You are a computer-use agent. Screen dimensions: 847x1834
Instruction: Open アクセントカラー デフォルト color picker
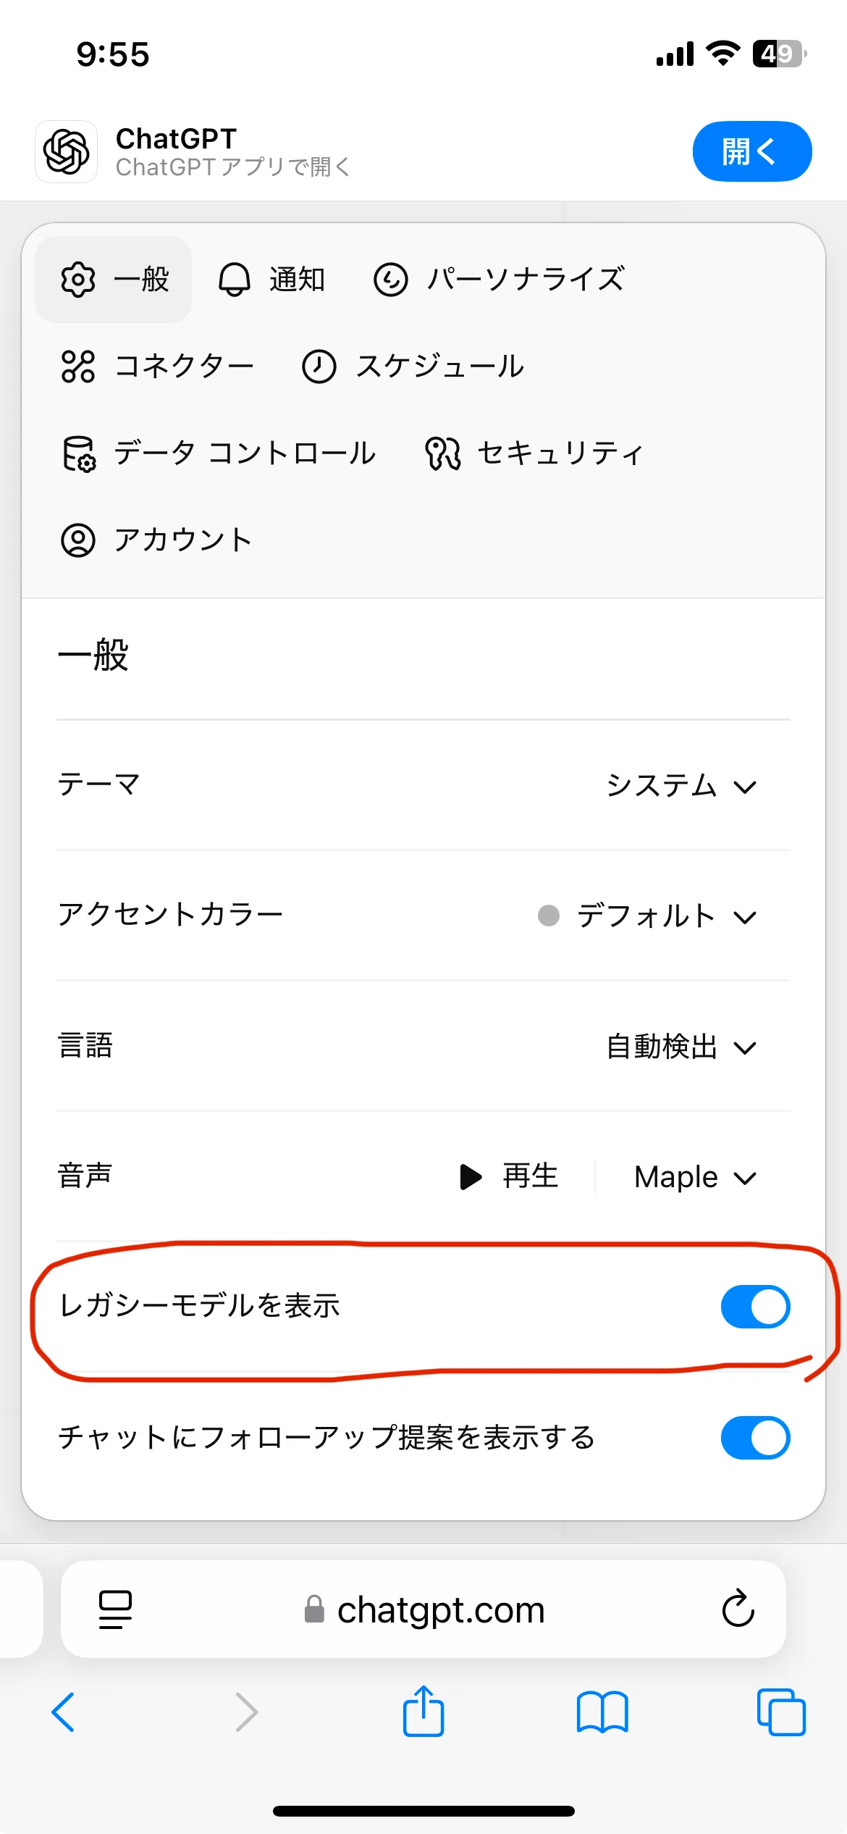pyautogui.click(x=647, y=916)
